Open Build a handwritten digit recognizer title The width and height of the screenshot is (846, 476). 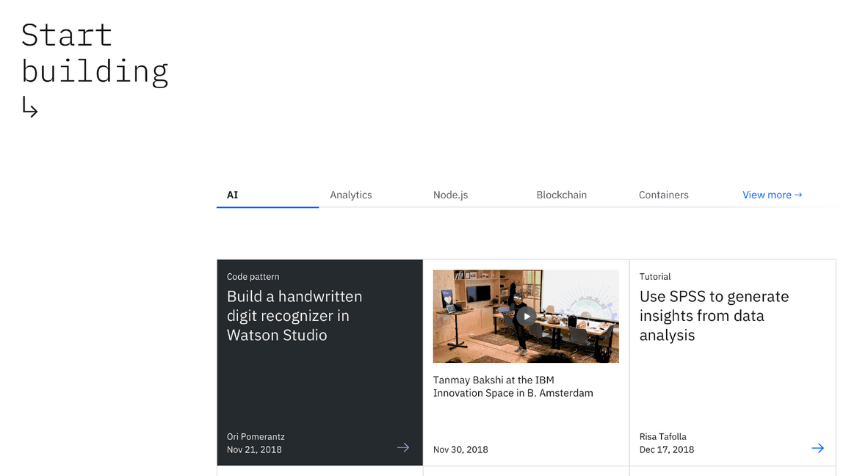point(294,316)
